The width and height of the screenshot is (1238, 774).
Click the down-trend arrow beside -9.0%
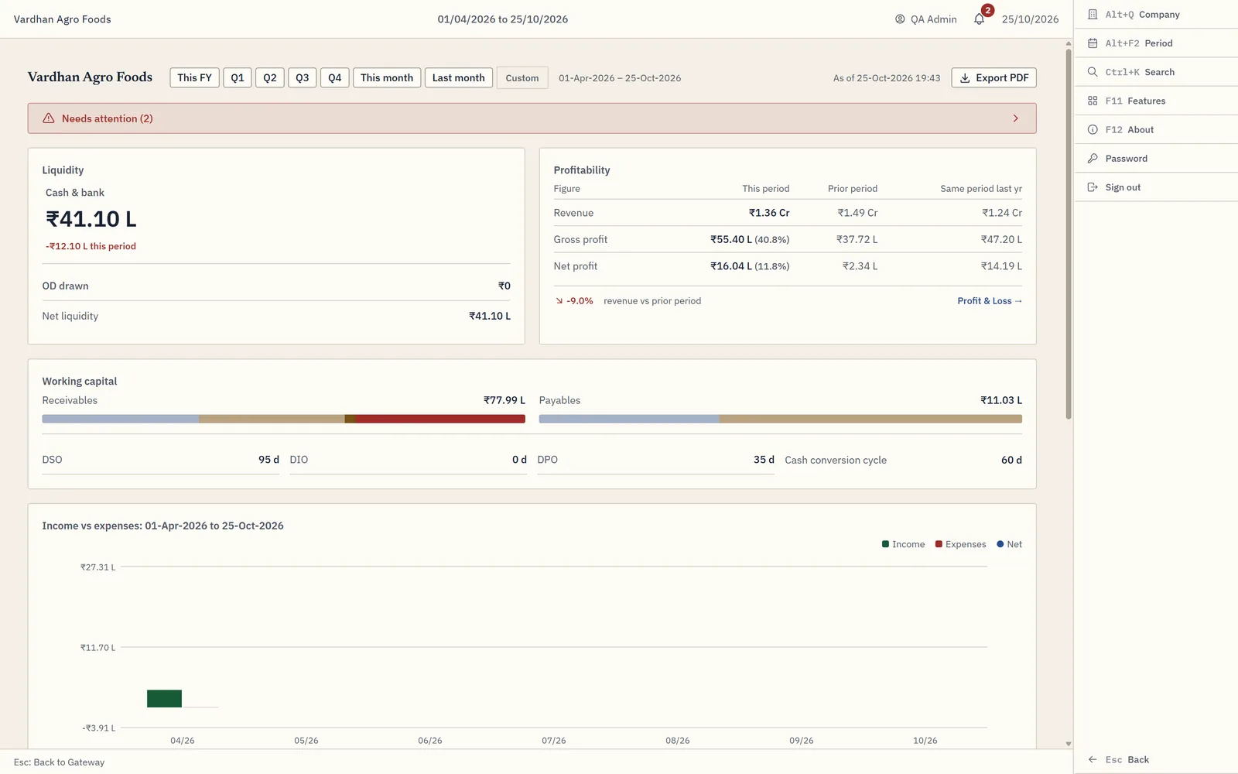[559, 301]
